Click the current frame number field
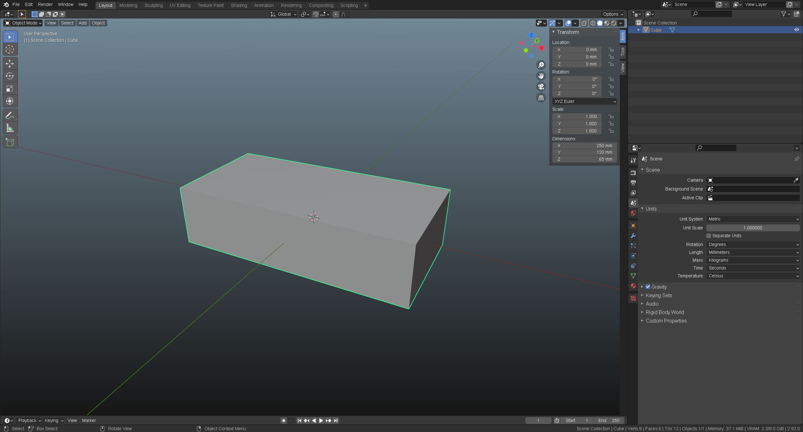The height and width of the screenshot is (432, 803). coord(538,420)
